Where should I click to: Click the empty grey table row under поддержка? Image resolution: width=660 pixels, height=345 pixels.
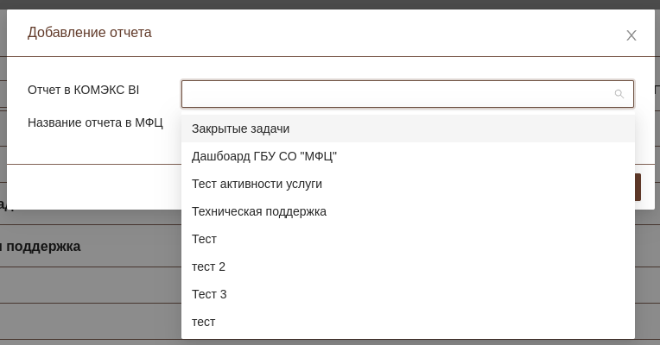click(x=86, y=285)
